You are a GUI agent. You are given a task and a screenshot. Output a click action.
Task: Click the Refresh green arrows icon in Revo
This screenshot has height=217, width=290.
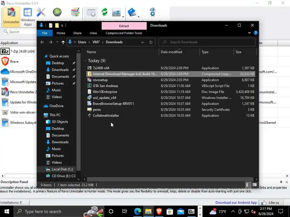[105, 12]
